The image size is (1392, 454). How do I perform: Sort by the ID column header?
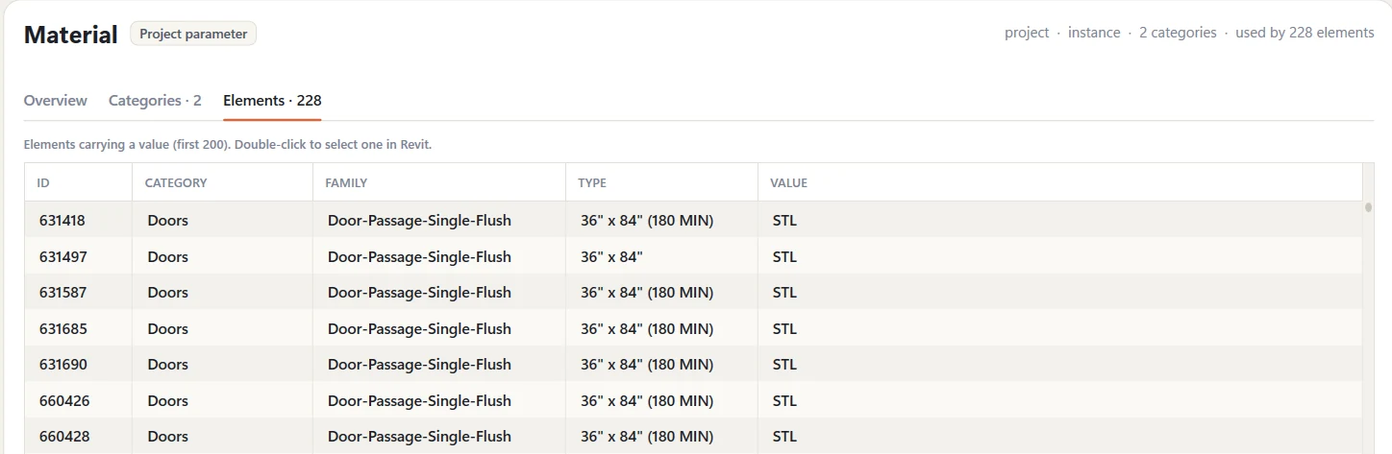pos(43,182)
